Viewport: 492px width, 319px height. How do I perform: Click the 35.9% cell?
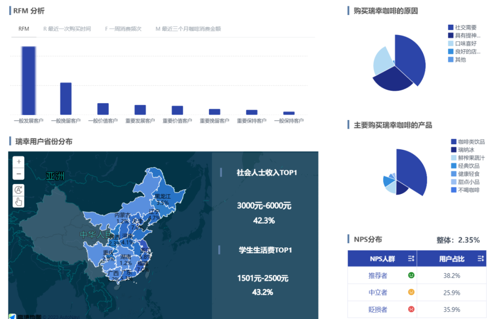point(451,309)
